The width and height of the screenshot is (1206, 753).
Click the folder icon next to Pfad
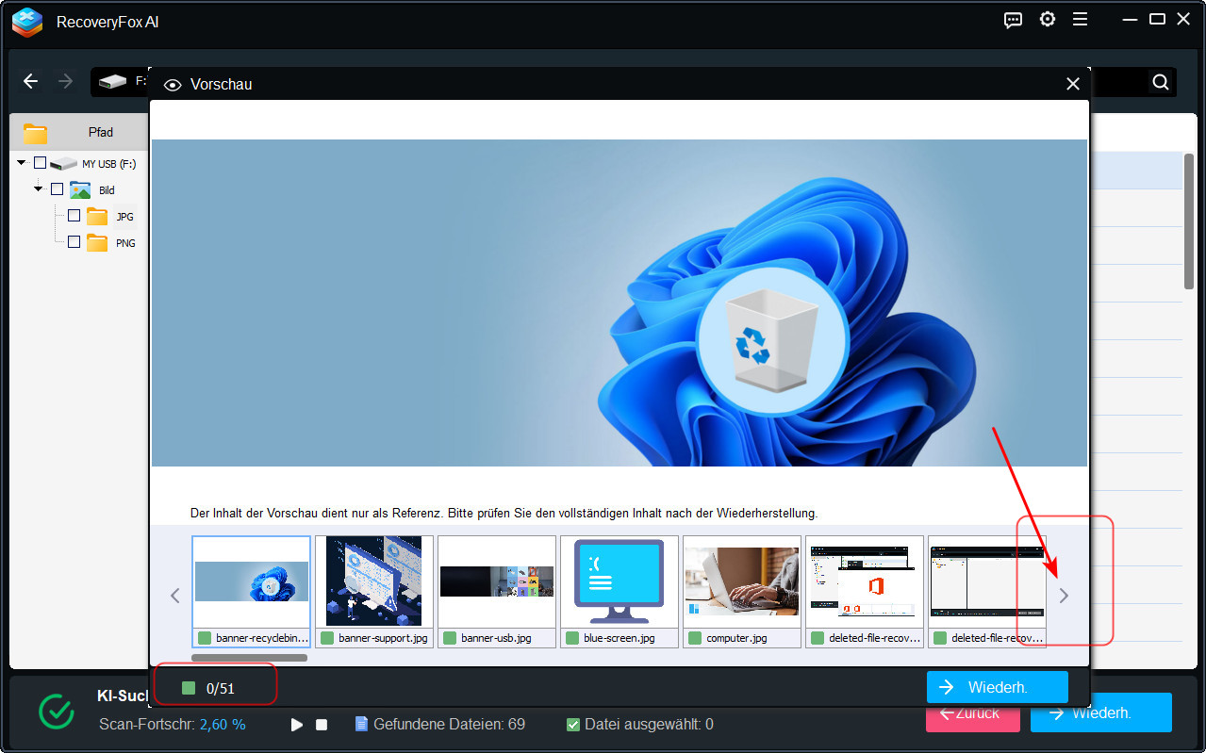click(x=35, y=133)
